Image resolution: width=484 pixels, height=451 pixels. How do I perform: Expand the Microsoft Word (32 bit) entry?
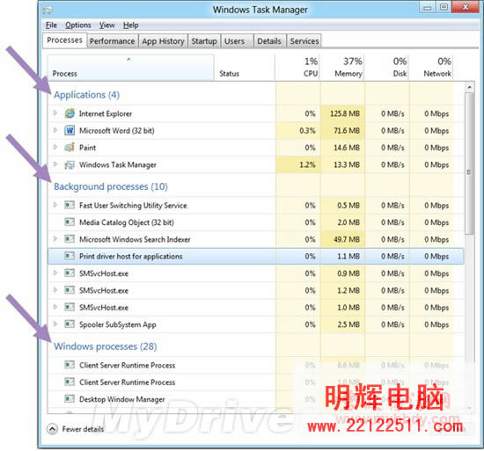click(55, 130)
